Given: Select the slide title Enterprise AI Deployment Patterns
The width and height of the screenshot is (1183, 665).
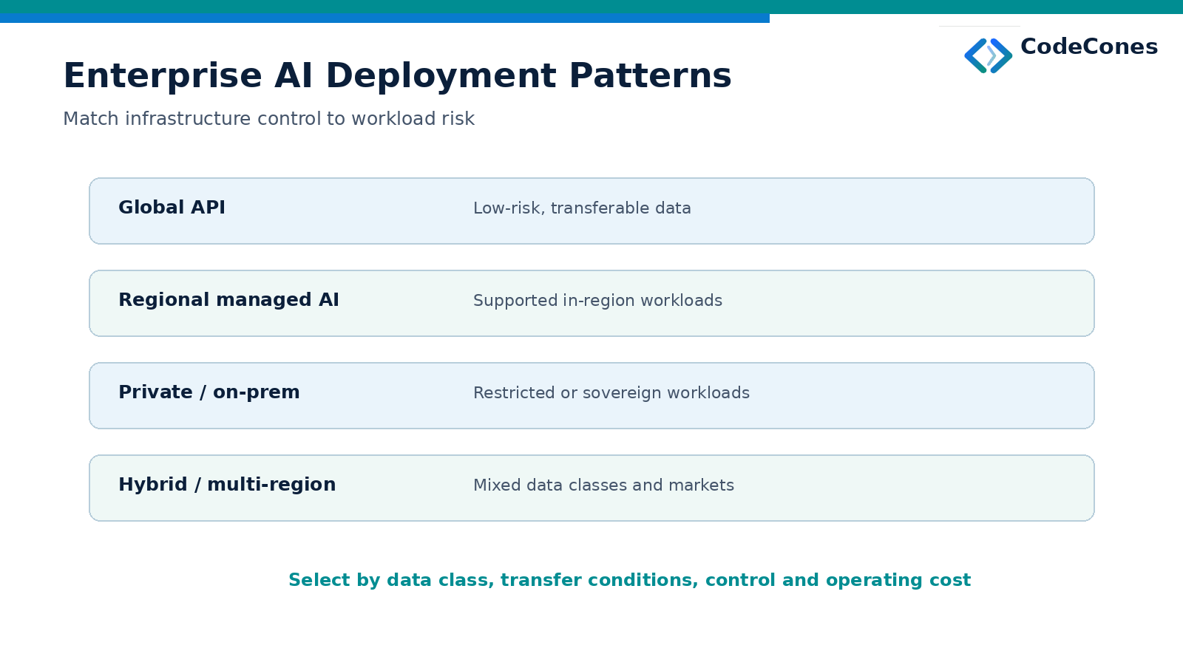Looking at the screenshot, I should [397, 76].
